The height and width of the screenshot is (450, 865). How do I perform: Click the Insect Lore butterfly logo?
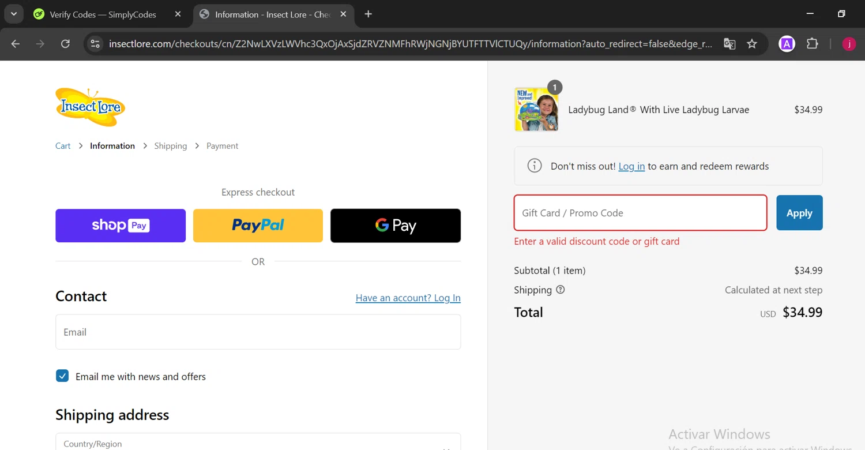tap(90, 107)
